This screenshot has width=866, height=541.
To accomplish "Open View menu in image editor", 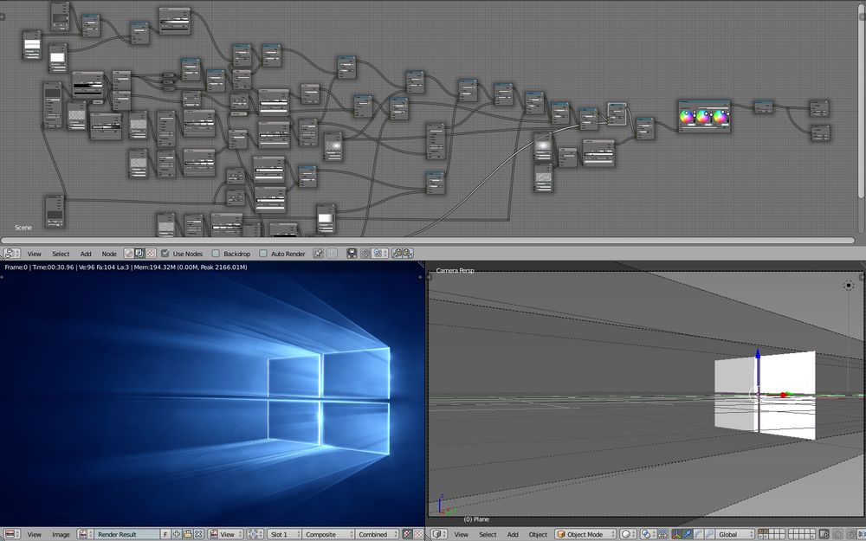I will (x=35, y=534).
